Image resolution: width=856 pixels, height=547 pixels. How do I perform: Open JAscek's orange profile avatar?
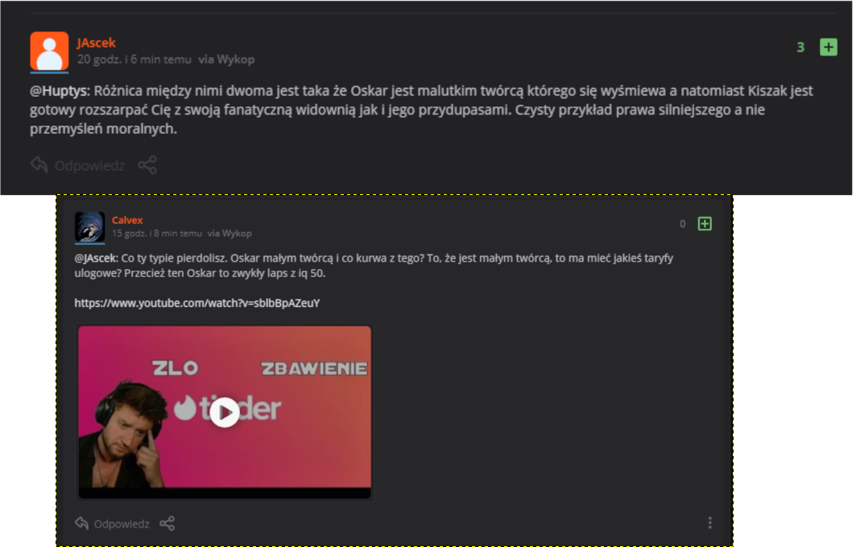49,52
